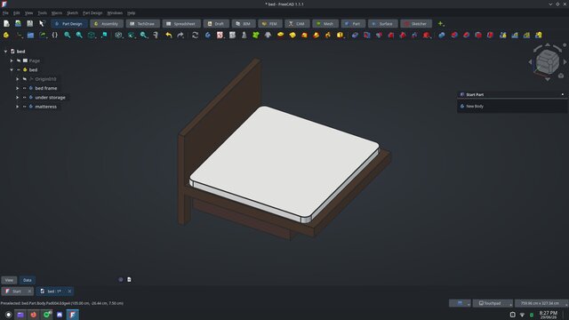
Task: Click the Redo arrow icon
Action: [x=180, y=36]
